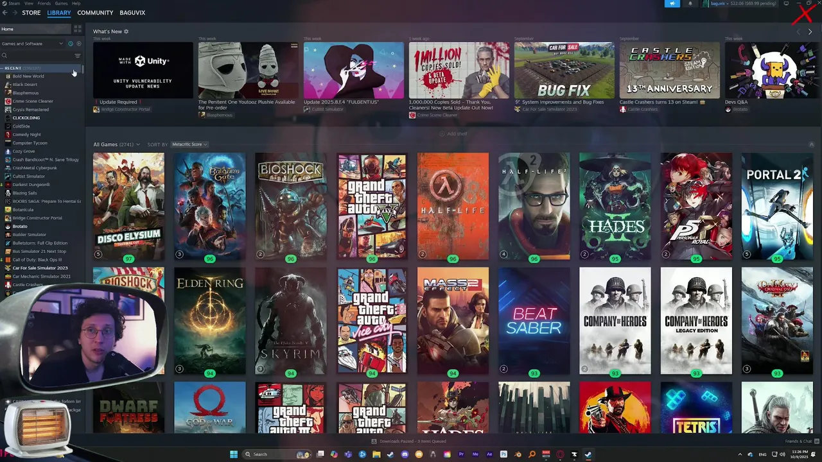The image size is (822, 462).
Task: Show previous What's New items
Action: (x=798, y=31)
